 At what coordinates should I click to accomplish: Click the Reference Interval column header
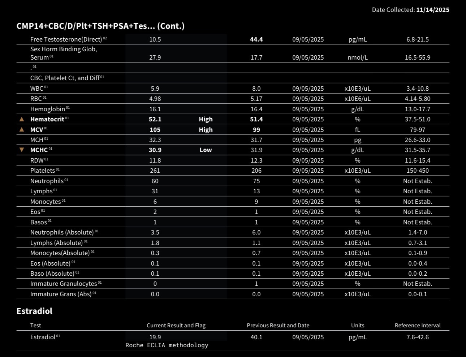pyautogui.click(x=418, y=326)
